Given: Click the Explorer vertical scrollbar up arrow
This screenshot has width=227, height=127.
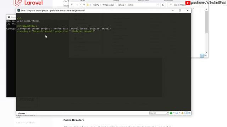Looking at the screenshot, I should 206,10.
